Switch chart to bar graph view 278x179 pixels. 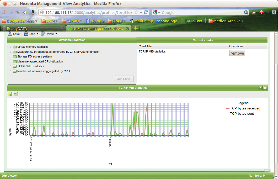pyautogui.click(x=10, y=94)
